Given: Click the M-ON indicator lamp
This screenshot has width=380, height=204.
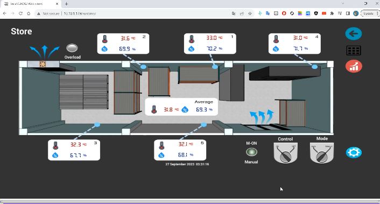Looking at the screenshot, I should point(251,152).
